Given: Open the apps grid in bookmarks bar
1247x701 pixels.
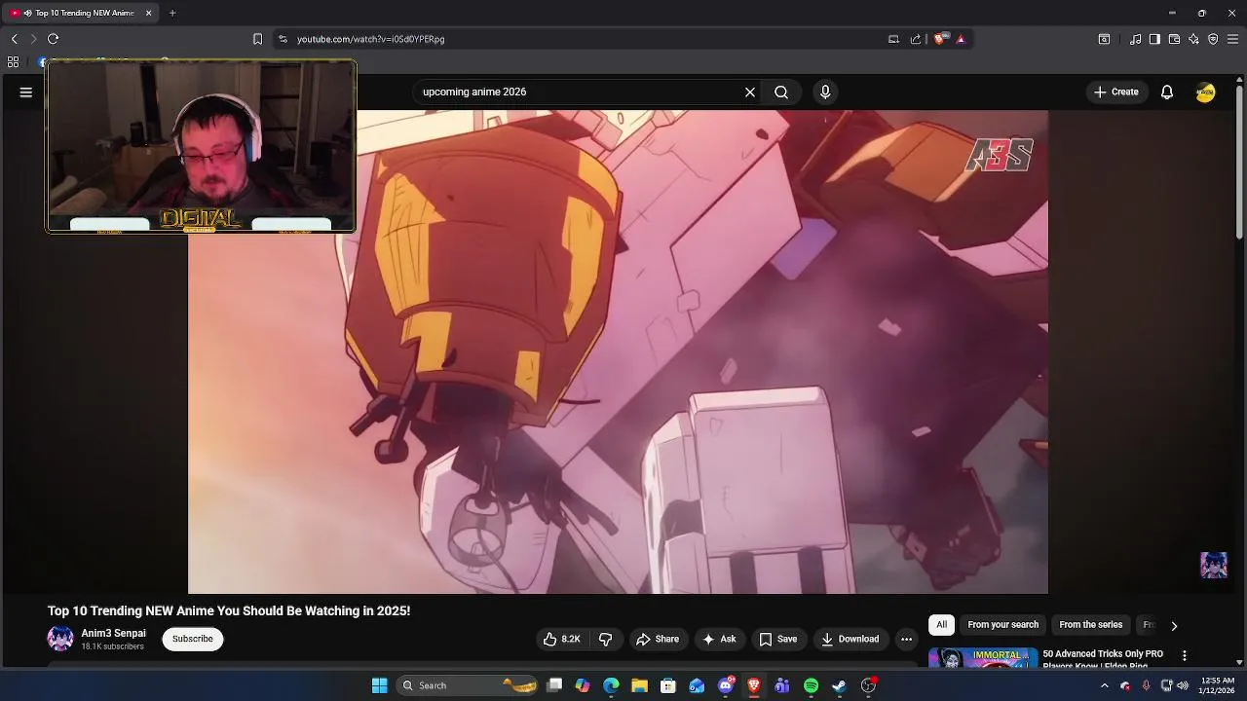Looking at the screenshot, I should click(x=13, y=62).
